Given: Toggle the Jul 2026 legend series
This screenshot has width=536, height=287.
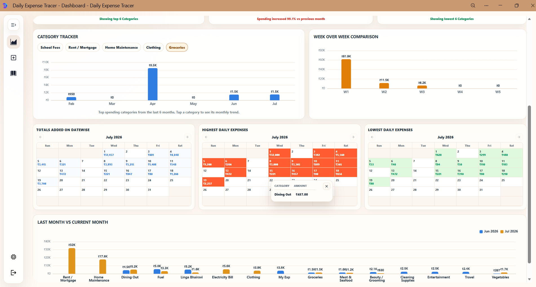Looking at the screenshot, I should click(x=509, y=231).
